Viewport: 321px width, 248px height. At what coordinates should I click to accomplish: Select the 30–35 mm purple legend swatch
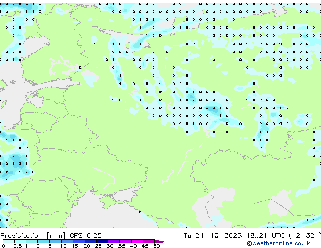click(x=114, y=241)
